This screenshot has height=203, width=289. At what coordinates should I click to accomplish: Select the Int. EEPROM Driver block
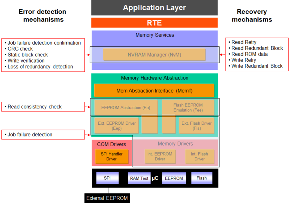coord(160,157)
